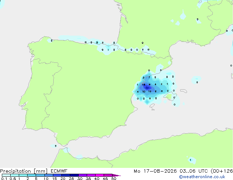The image size is (233, 180).
Task: Click the 'ECMWF' model label
Action: pos(59,171)
